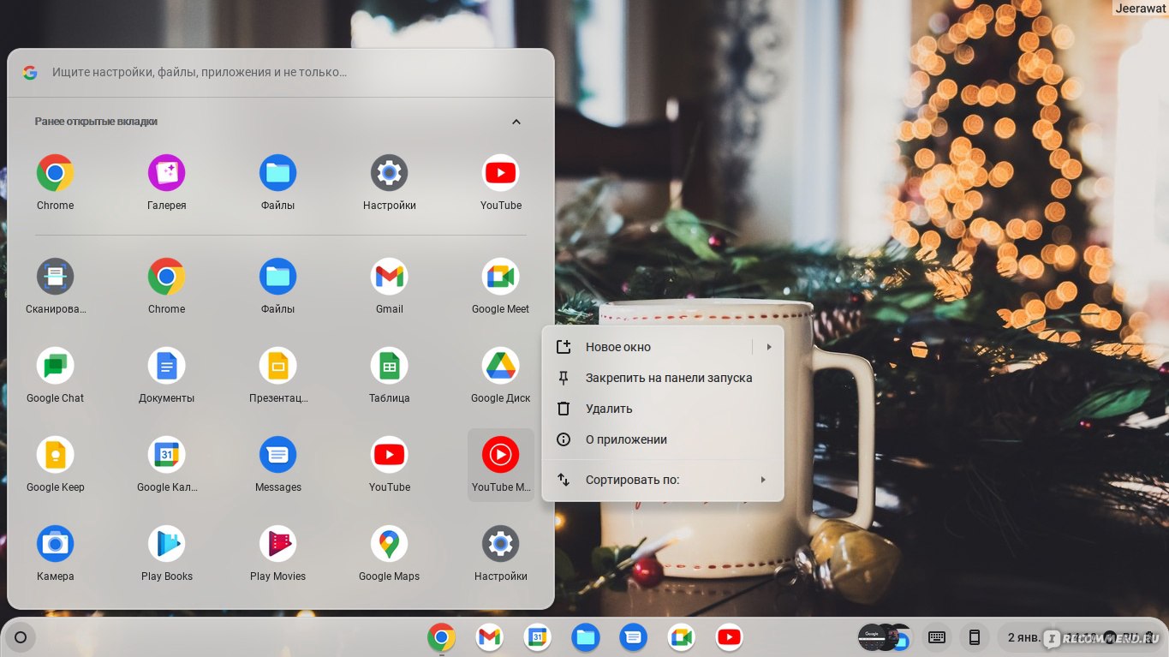Launch the Таблица sheets app
This screenshot has height=657, width=1169.
pyautogui.click(x=390, y=367)
